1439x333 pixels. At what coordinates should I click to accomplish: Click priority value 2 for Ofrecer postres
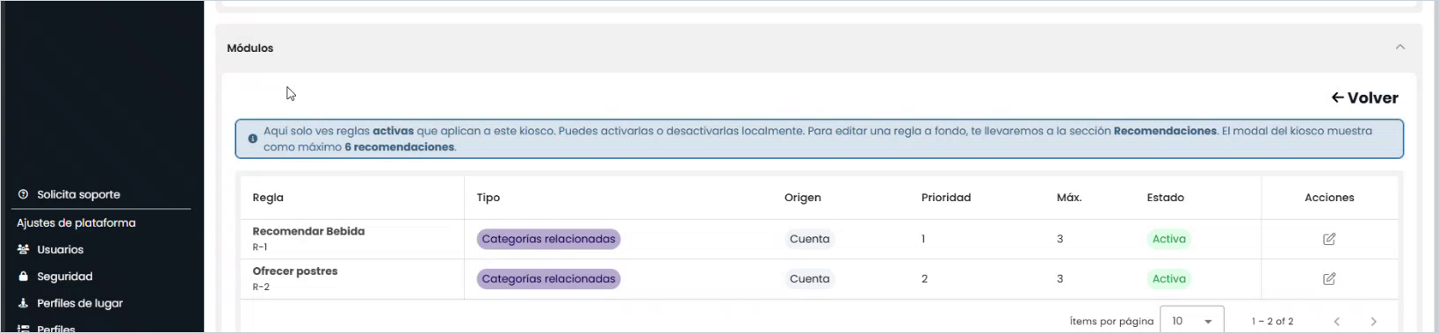[924, 279]
